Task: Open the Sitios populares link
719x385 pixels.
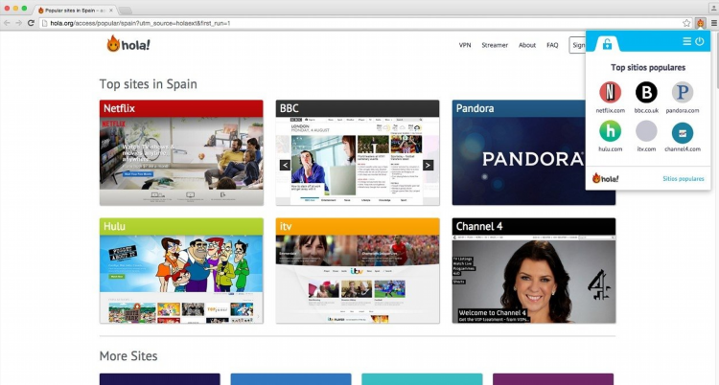Action: 684,179
